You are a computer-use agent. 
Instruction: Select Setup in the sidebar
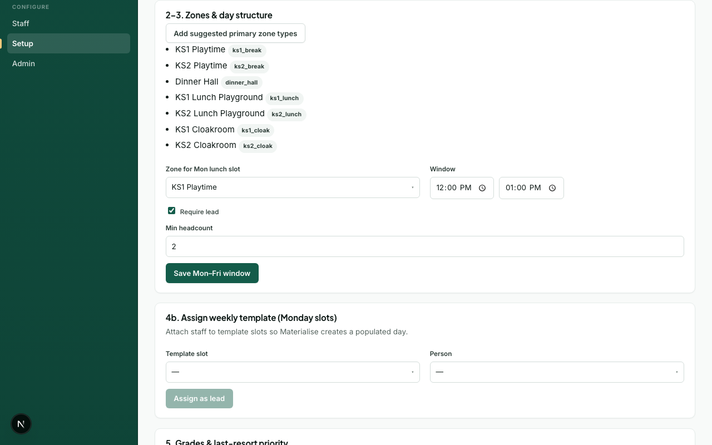(x=68, y=43)
